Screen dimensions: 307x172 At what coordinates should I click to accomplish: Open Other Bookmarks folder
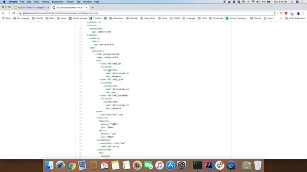click(295, 18)
